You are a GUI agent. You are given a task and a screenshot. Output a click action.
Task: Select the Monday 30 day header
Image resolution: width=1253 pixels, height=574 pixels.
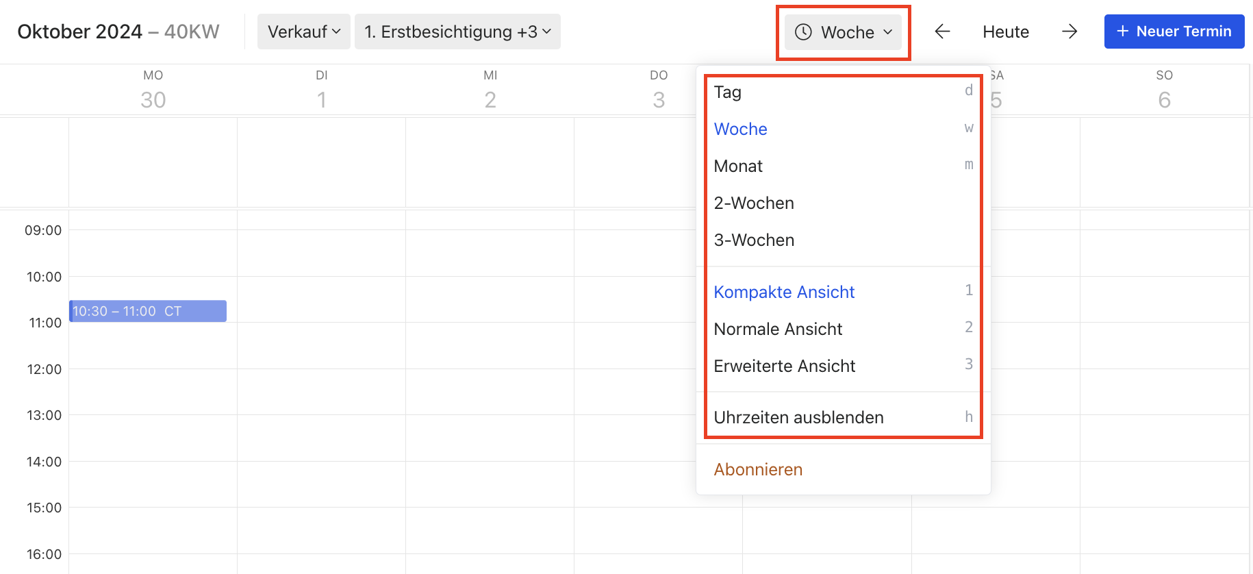153,91
